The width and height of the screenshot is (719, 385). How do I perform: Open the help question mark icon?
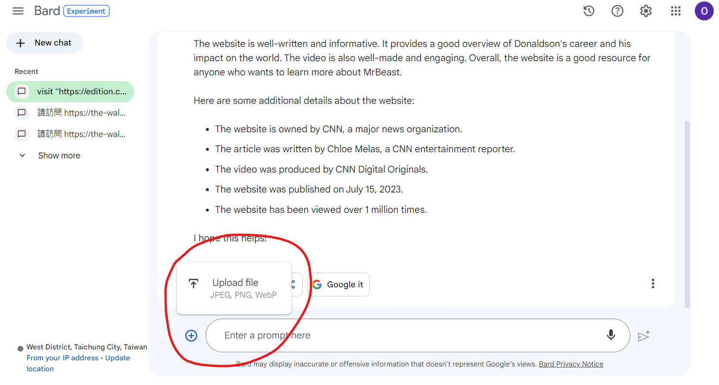pyautogui.click(x=617, y=11)
